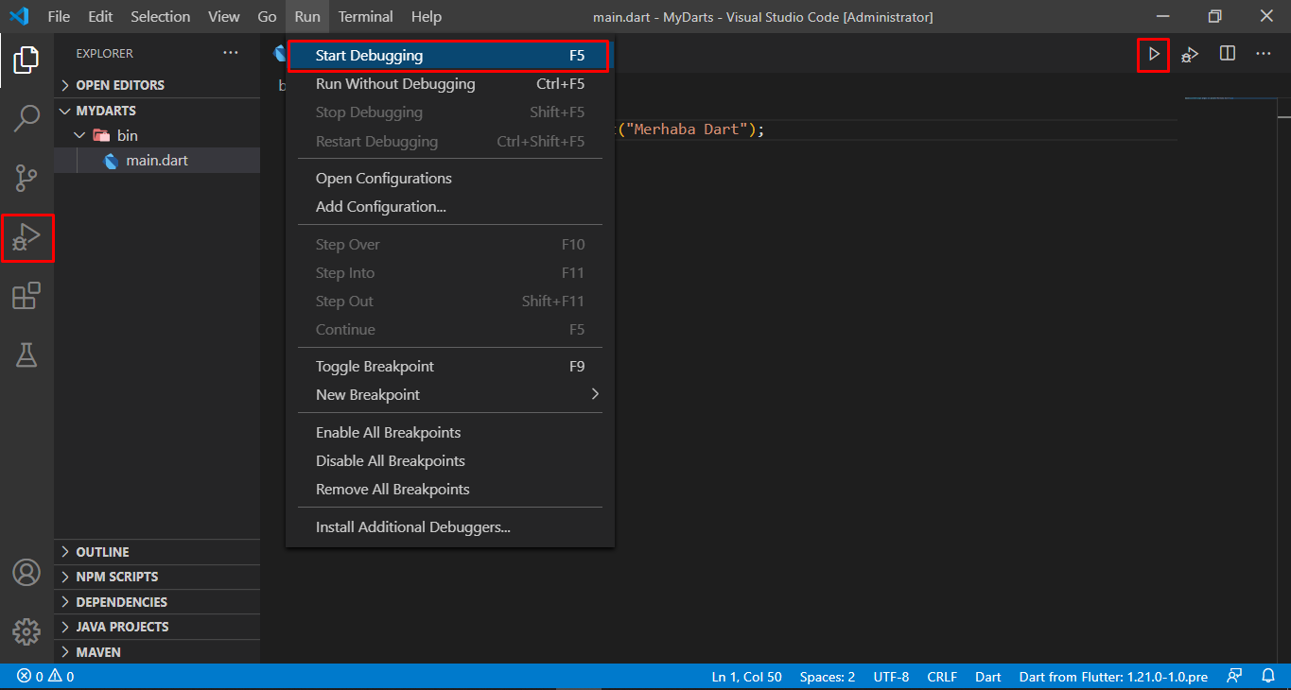Open Source Control view icon

(x=26, y=178)
